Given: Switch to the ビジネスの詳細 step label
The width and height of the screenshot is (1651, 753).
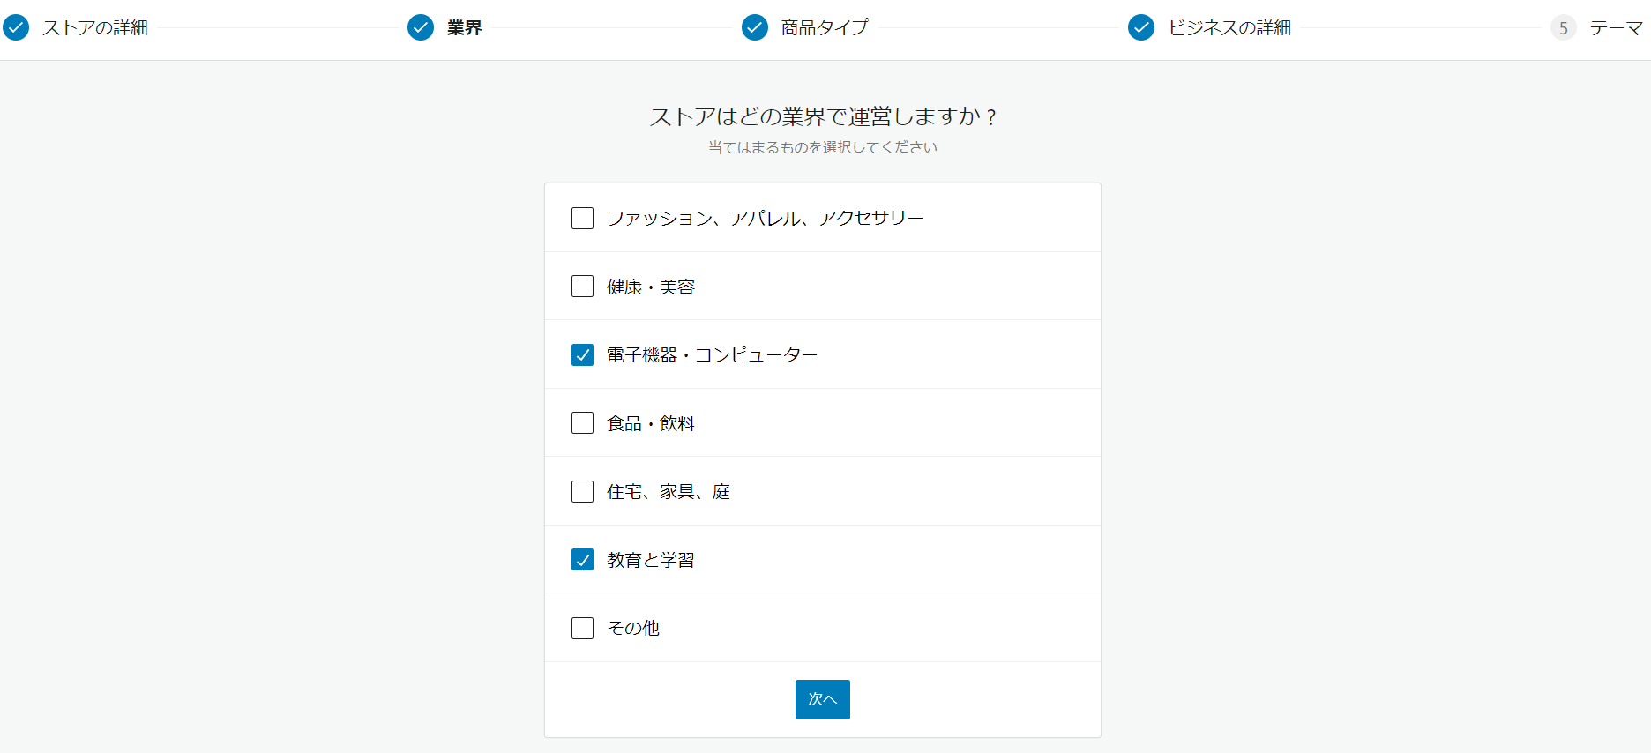Looking at the screenshot, I should point(1229,28).
